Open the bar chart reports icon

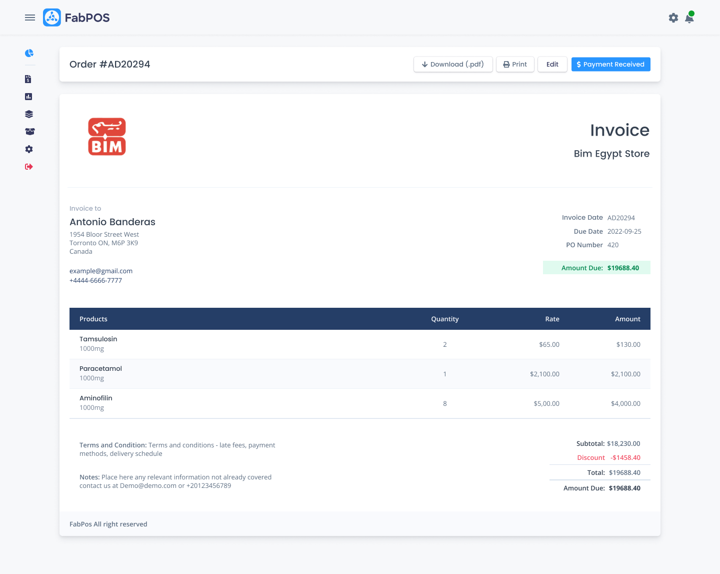[x=28, y=97]
